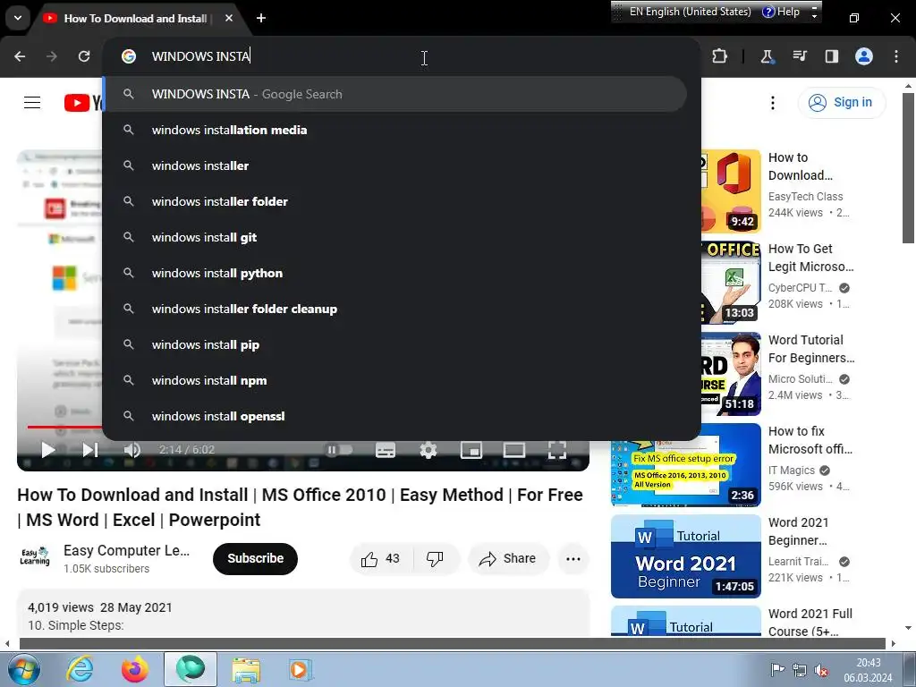The width and height of the screenshot is (916, 687).
Task: Open YouTube hamburger guide menu
Action: click(32, 102)
